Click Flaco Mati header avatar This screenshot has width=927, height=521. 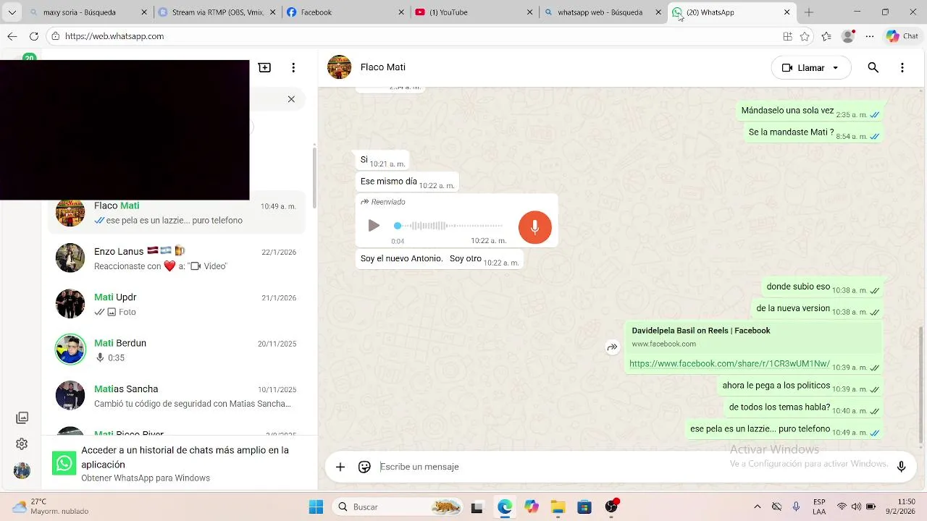(x=339, y=67)
